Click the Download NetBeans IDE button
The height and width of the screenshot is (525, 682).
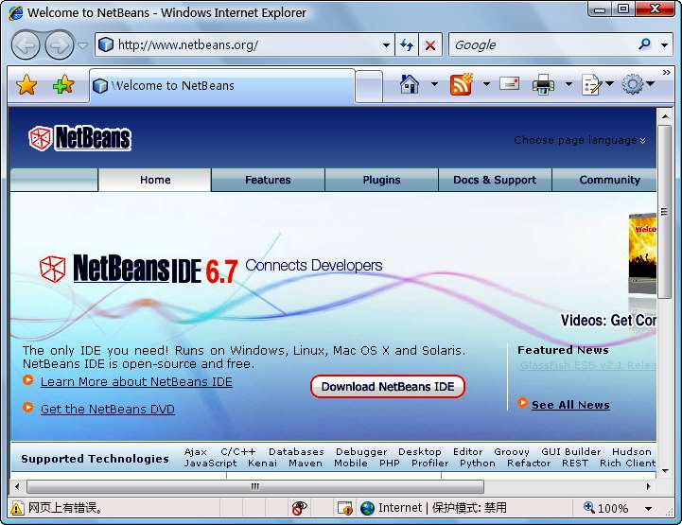pyautogui.click(x=388, y=386)
